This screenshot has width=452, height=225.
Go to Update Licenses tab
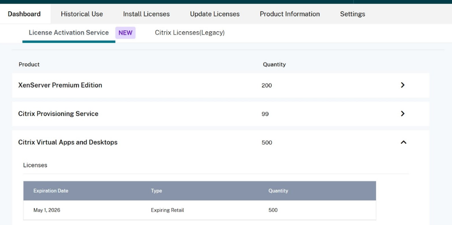tap(214, 14)
